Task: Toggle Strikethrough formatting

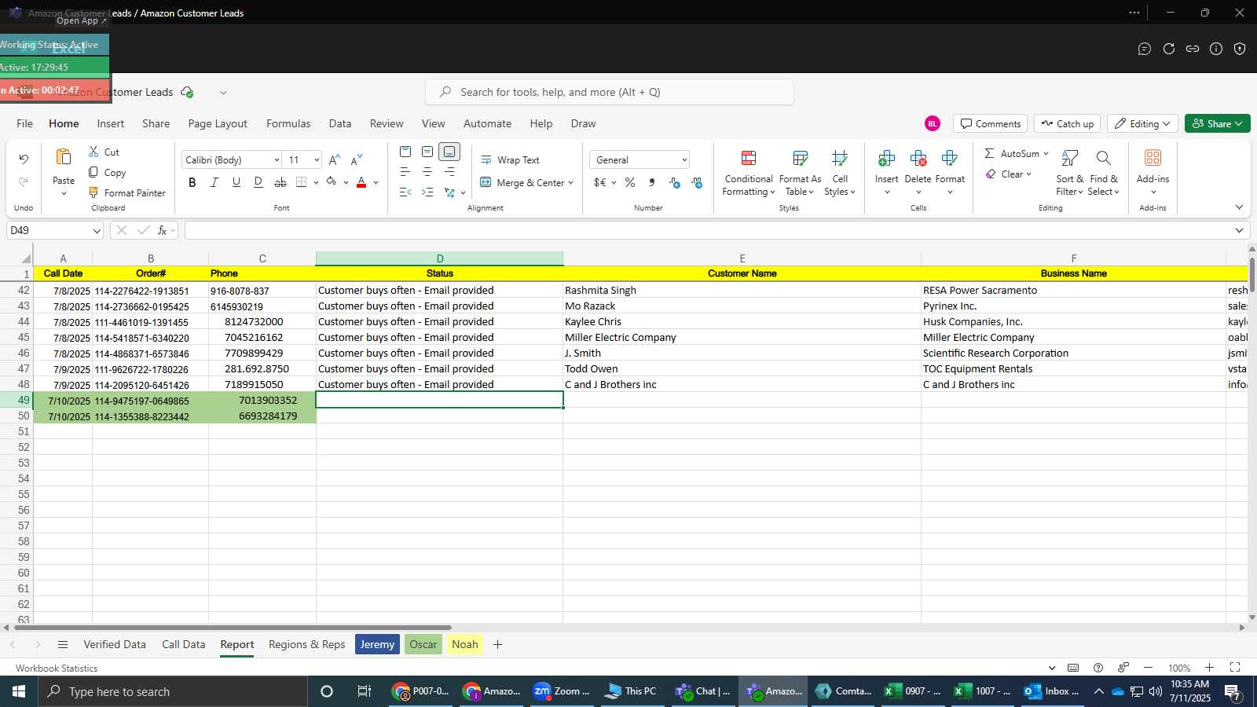Action: [280, 182]
